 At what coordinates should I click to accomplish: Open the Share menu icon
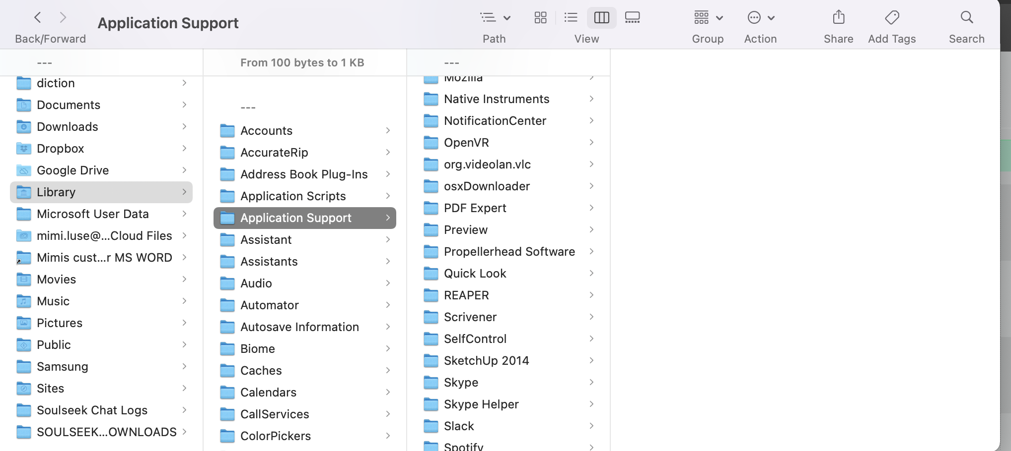pos(838,18)
